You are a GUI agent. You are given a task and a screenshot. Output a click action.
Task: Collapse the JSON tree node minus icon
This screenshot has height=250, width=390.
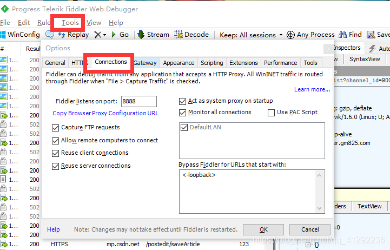308,245
